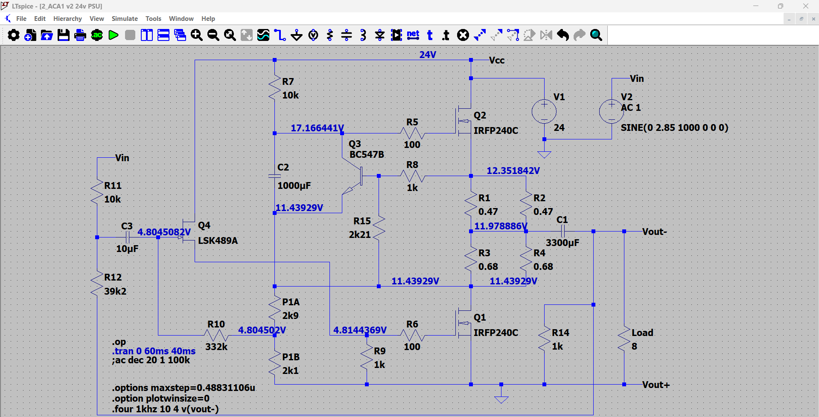Screen dimensions: 819x417
Task: Click the .option plotwinsize=0 directive
Action: (161, 399)
